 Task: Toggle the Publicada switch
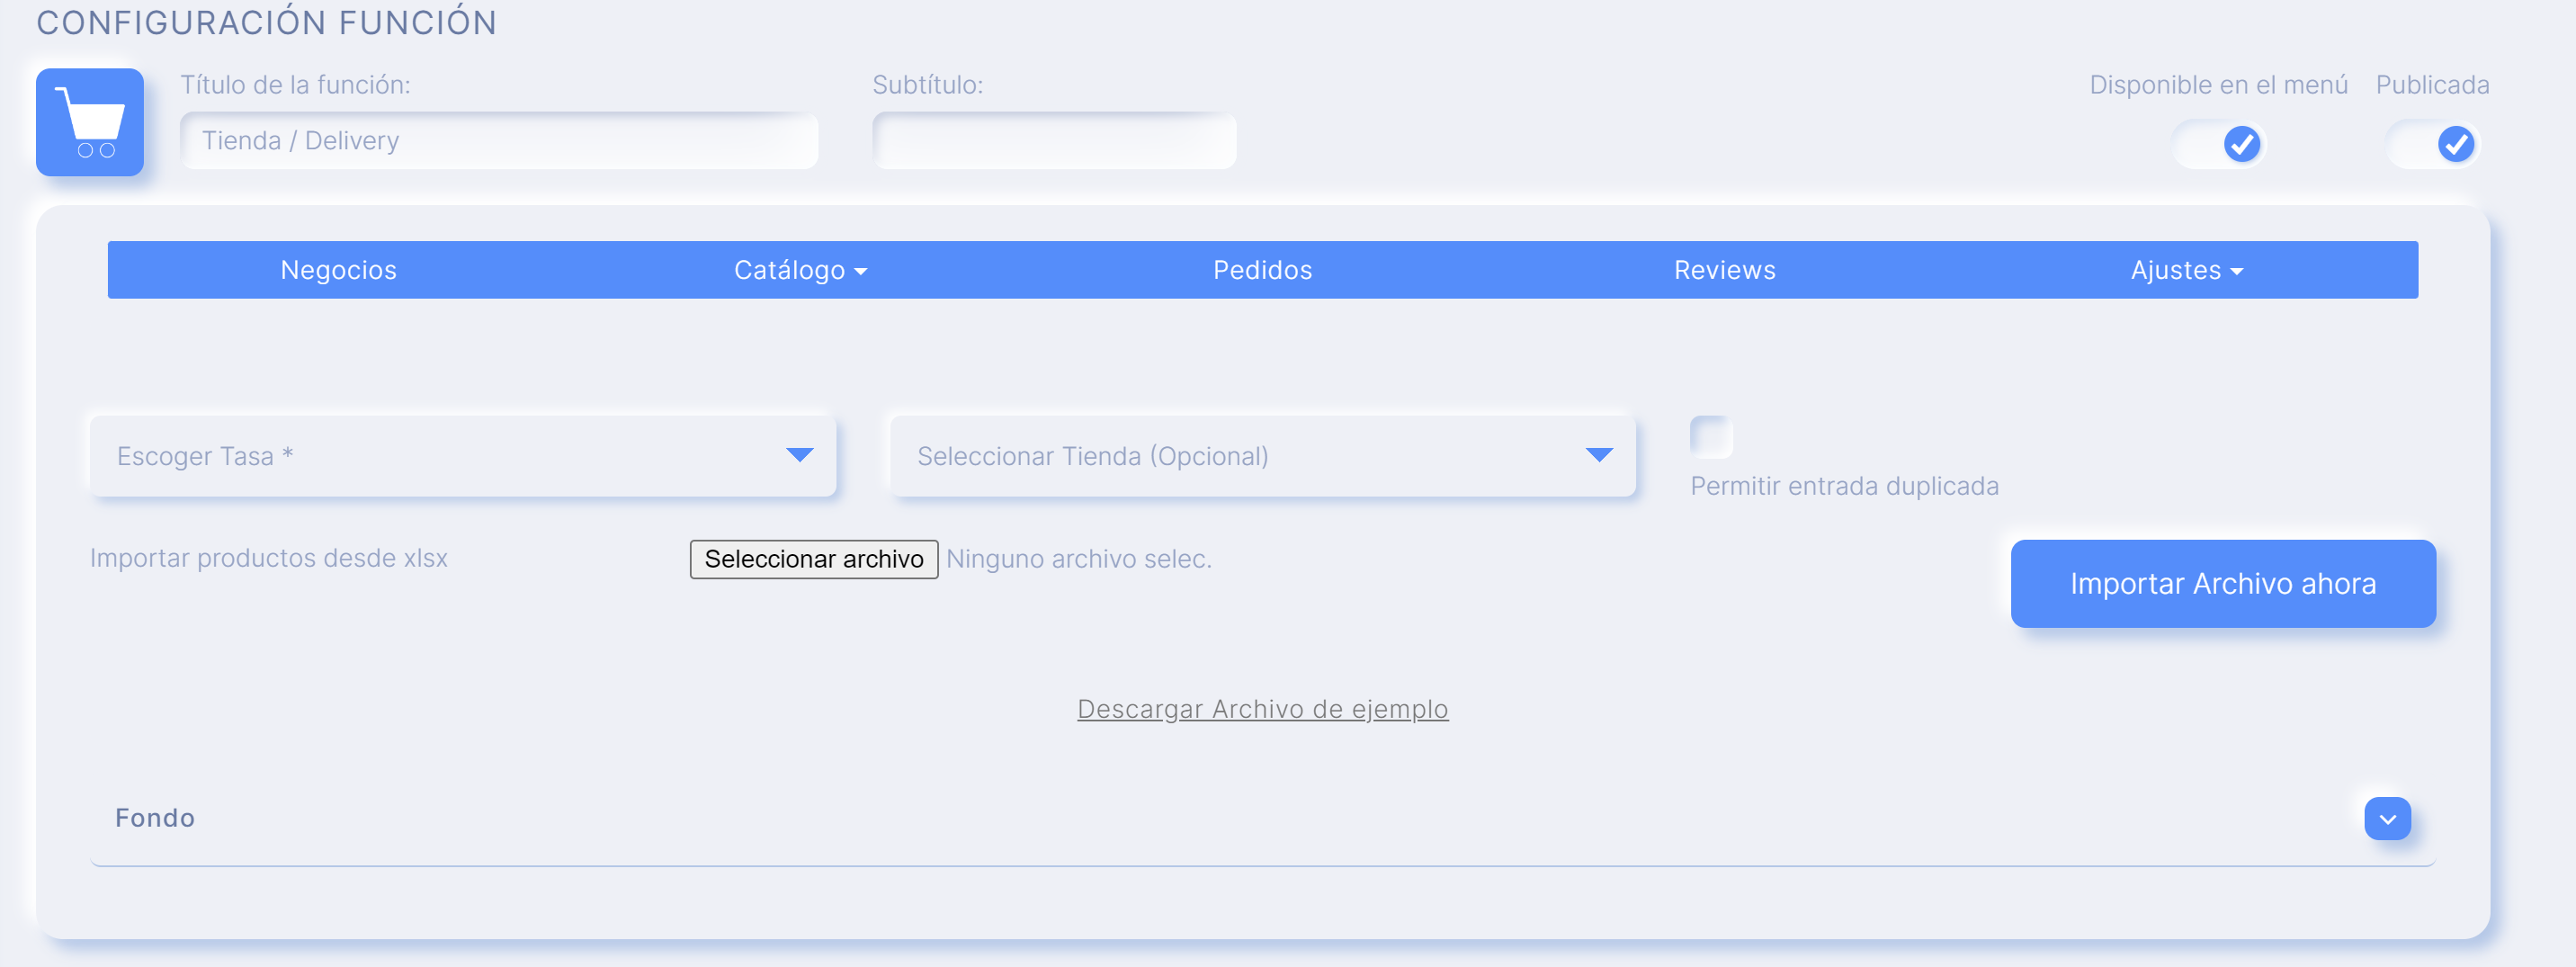tap(2433, 144)
